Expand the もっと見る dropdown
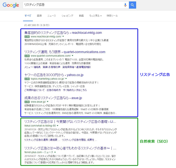The height and width of the screenshot is (168, 176). click(96, 16)
